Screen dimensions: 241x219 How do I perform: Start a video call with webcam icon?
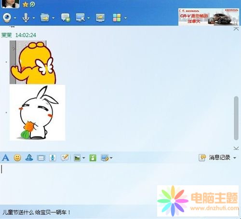pyautogui.click(x=7, y=17)
